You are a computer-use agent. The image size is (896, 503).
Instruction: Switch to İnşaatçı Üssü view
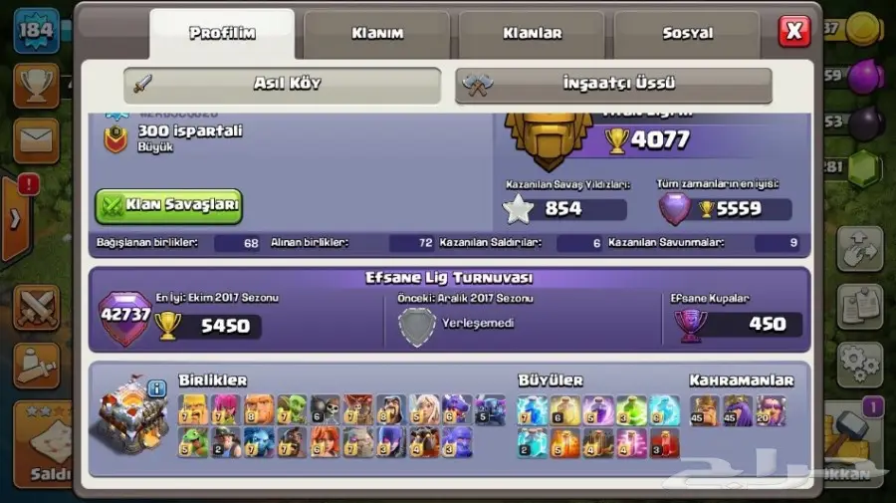613,85
